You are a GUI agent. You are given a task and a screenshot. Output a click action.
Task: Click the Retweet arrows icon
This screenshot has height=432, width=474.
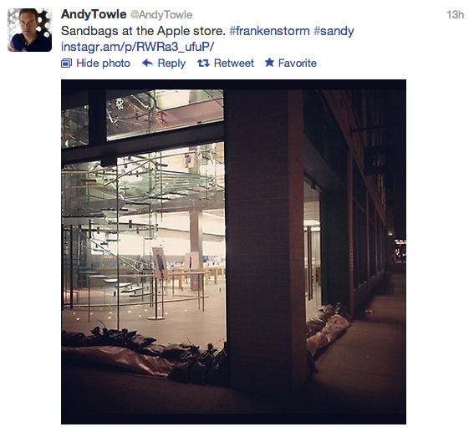(x=203, y=64)
